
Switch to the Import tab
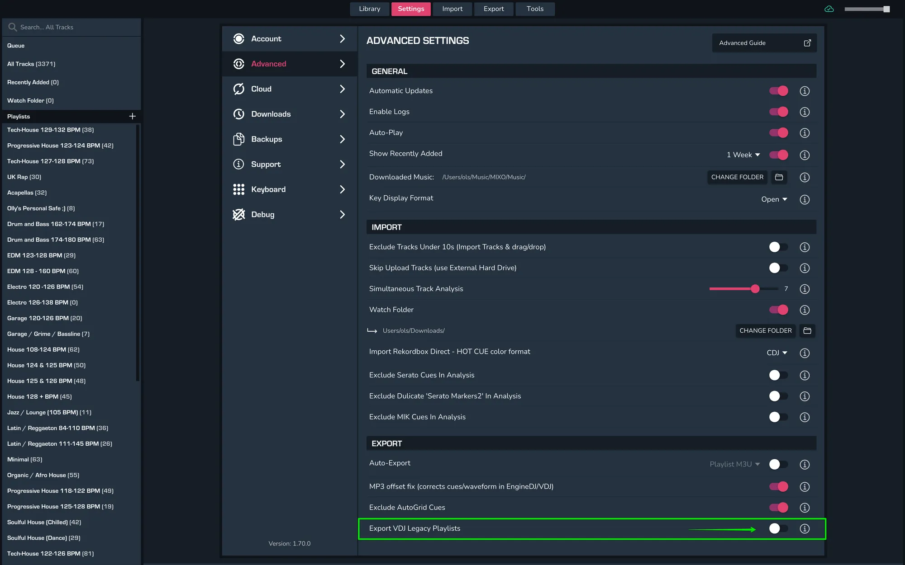click(x=452, y=9)
